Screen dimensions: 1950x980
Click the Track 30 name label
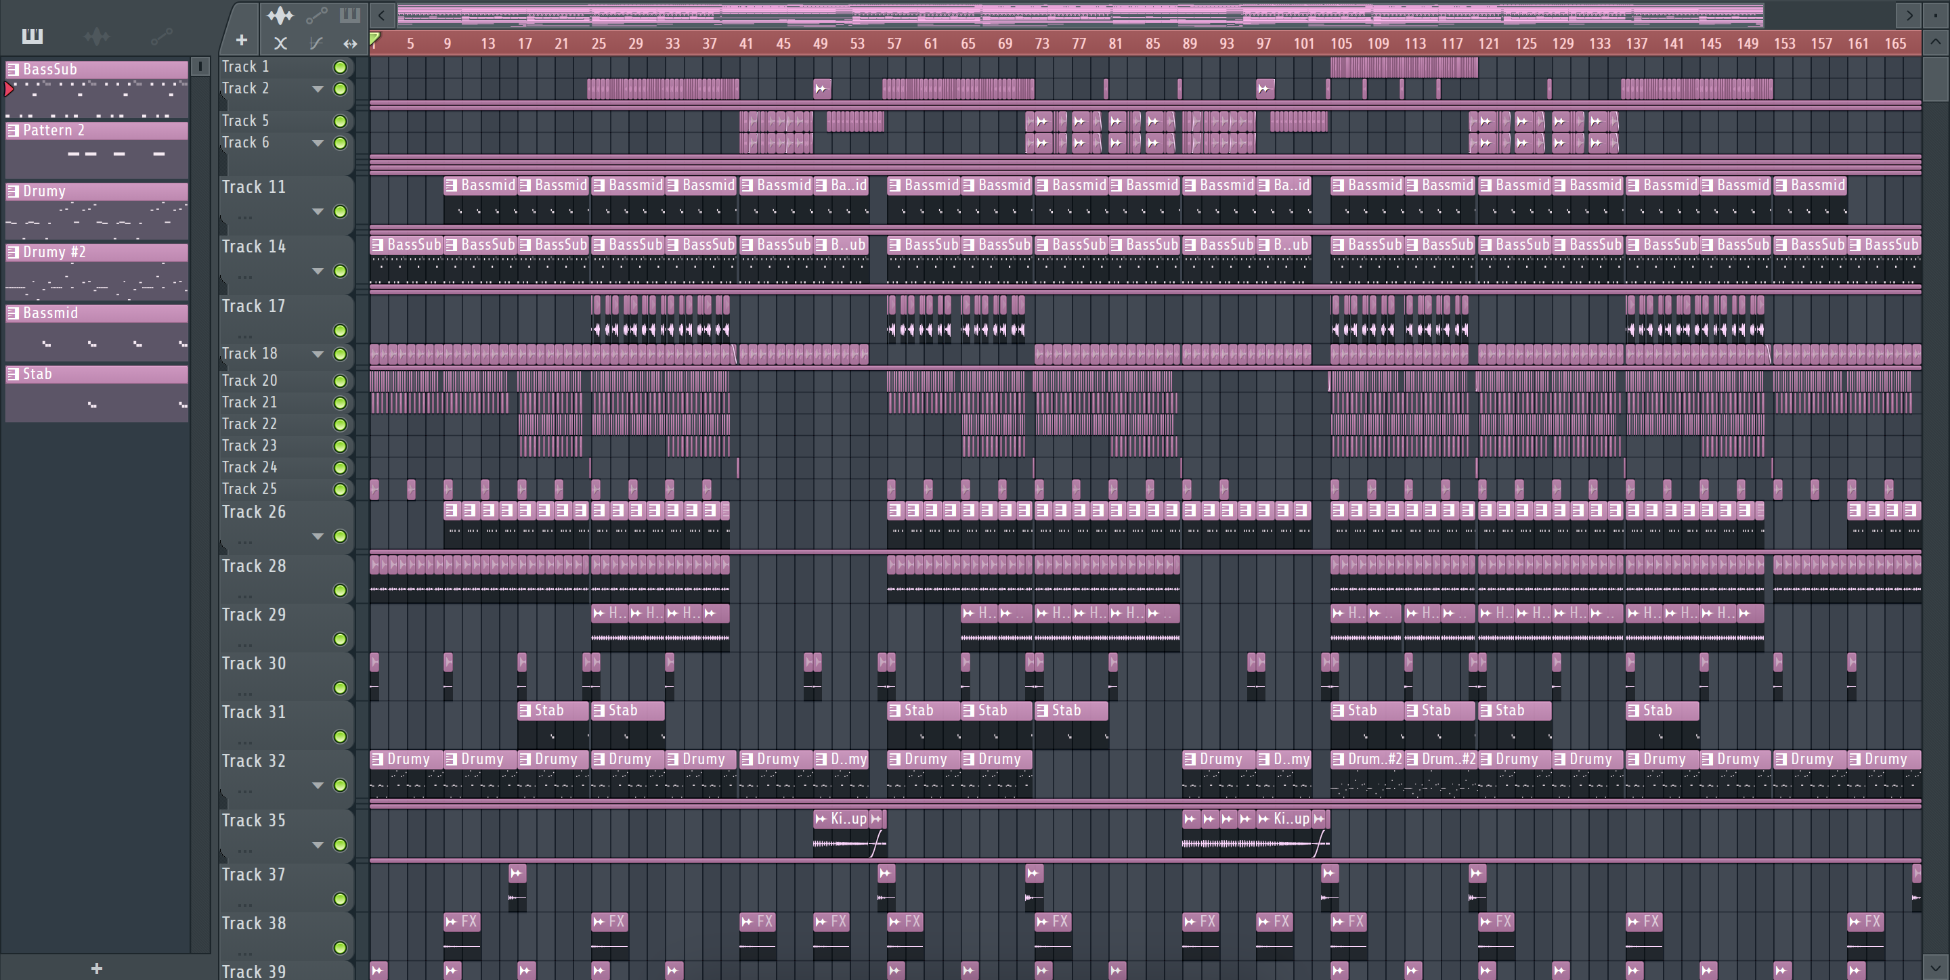(254, 663)
